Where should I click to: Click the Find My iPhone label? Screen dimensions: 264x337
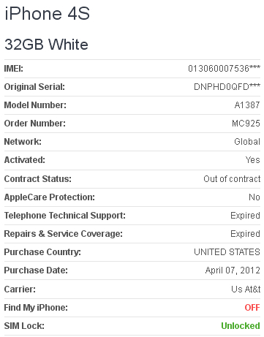tap(36, 308)
